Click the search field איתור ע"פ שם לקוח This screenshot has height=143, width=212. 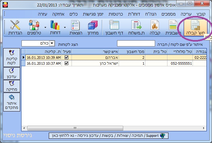[x=136, y=43]
